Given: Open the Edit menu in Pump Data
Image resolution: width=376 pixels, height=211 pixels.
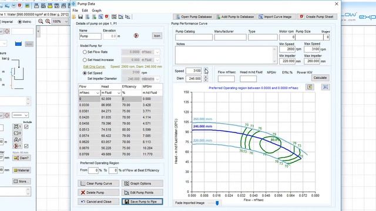Looking at the screenshot, I should tap(85, 11).
